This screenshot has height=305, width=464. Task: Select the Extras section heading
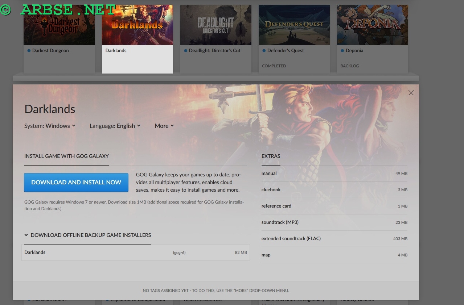pos(271,156)
